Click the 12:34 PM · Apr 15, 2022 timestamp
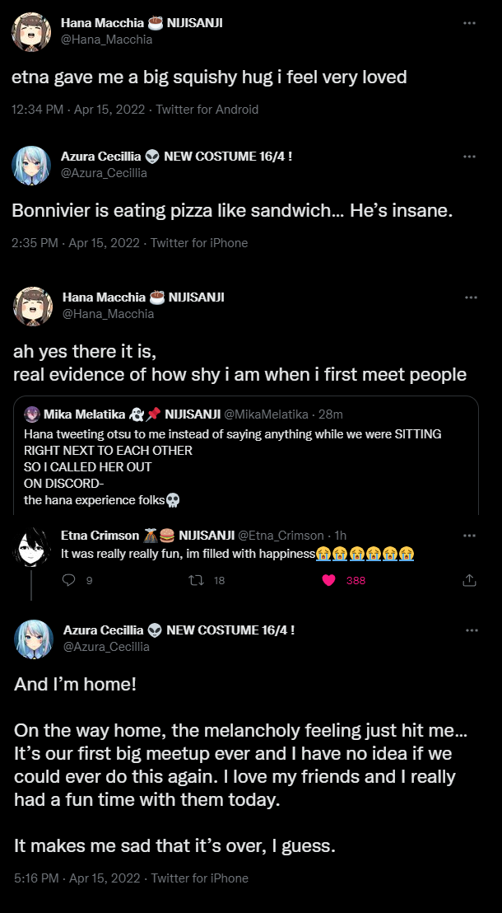The height and width of the screenshot is (913, 502). (78, 109)
